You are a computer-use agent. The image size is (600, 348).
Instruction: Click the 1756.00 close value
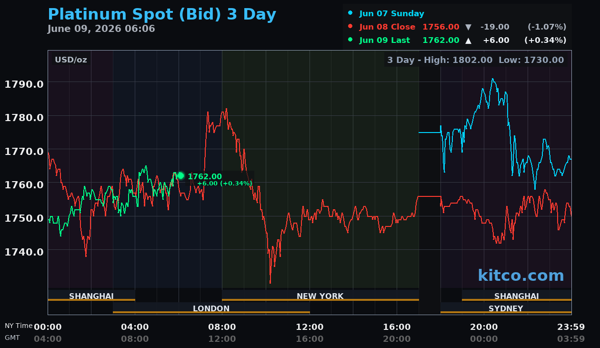(441, 27)
